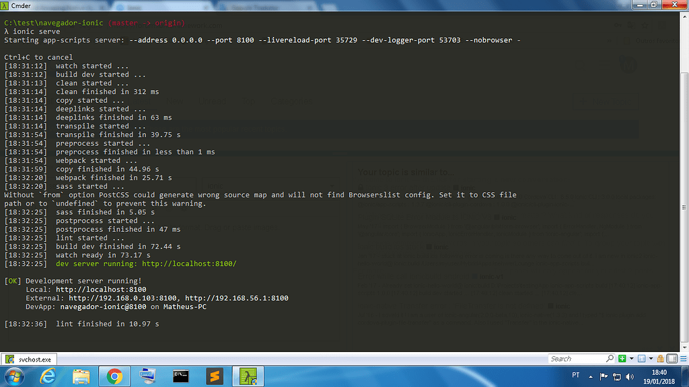Screen dimensions: 689x387
Task: Launch Sublime Text from the taskbar
Action: [214, 376]
